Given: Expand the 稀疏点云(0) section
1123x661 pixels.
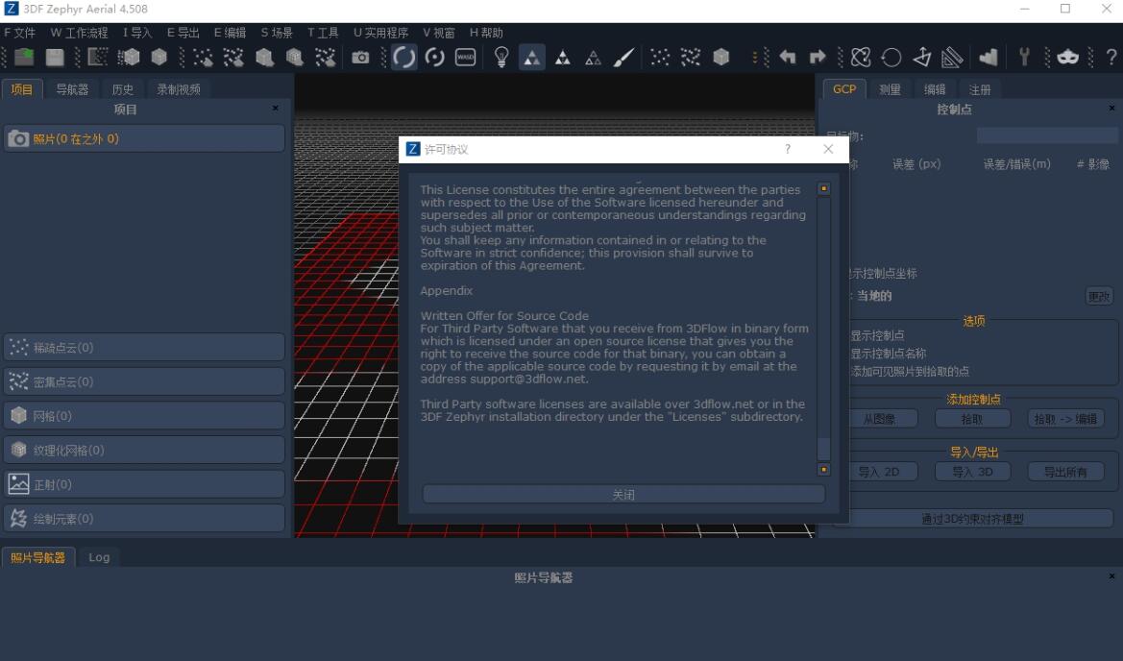Looking at the screenshot, I should tap(145, 348).
